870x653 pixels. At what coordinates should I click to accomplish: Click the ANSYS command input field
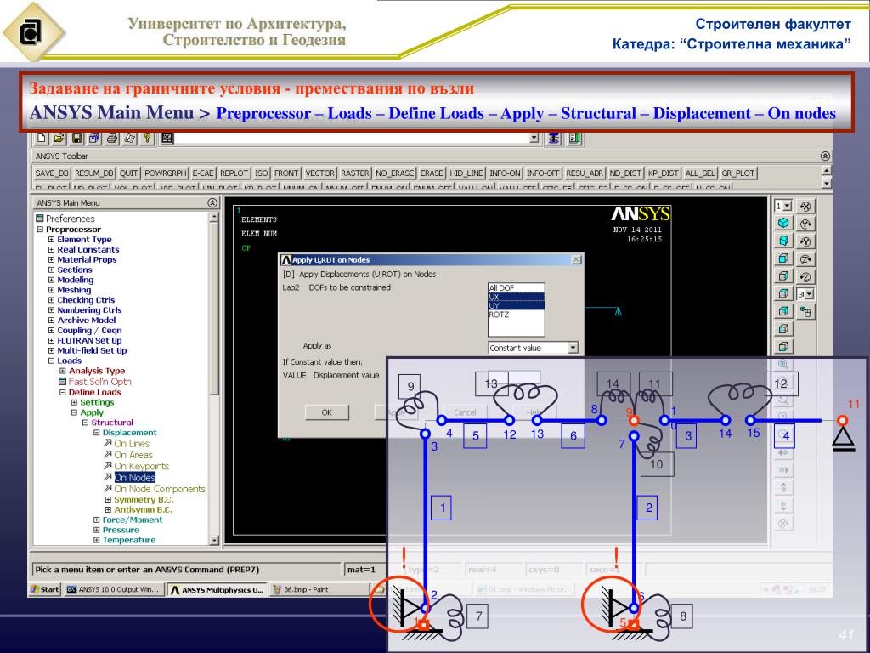point(352,138)
